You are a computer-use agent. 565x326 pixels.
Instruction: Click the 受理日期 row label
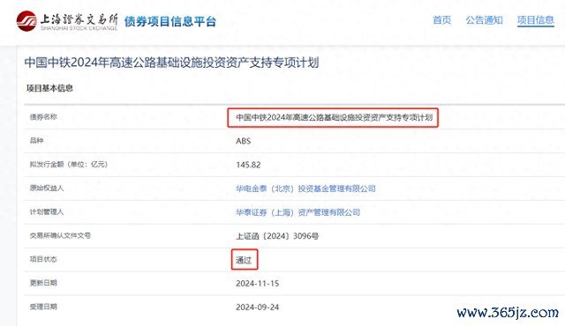[x=43, y=307]
